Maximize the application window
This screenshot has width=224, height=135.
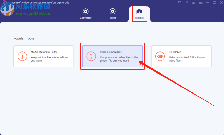pyautogui.click(x=214, y=2)
